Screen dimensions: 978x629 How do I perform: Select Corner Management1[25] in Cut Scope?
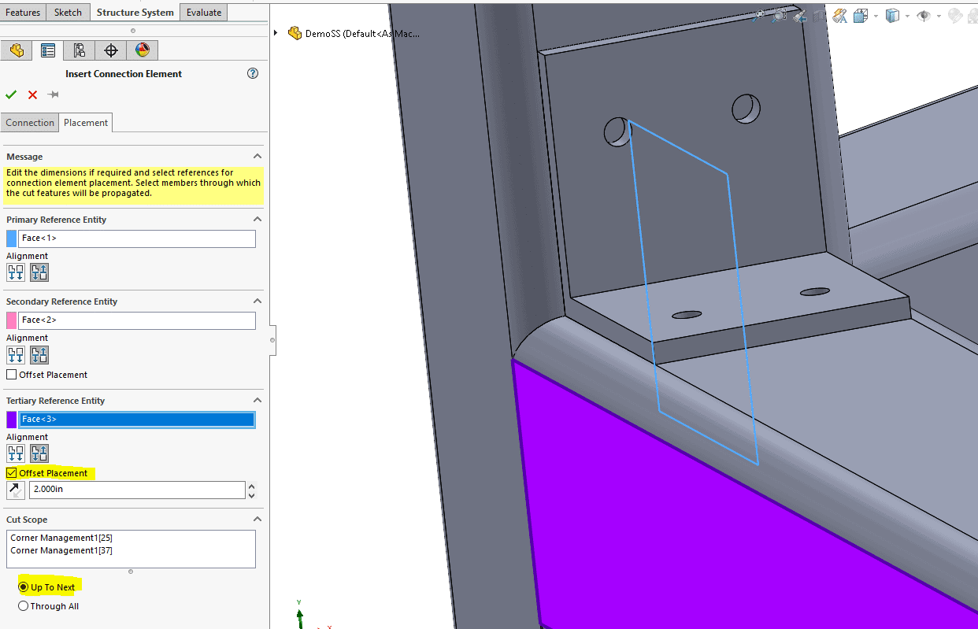pos(61,538)
